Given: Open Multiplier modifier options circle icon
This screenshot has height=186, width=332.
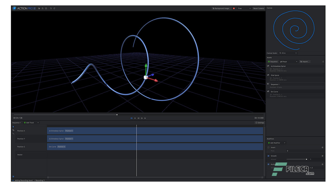Looking at the screenshot, I should 322,164.
